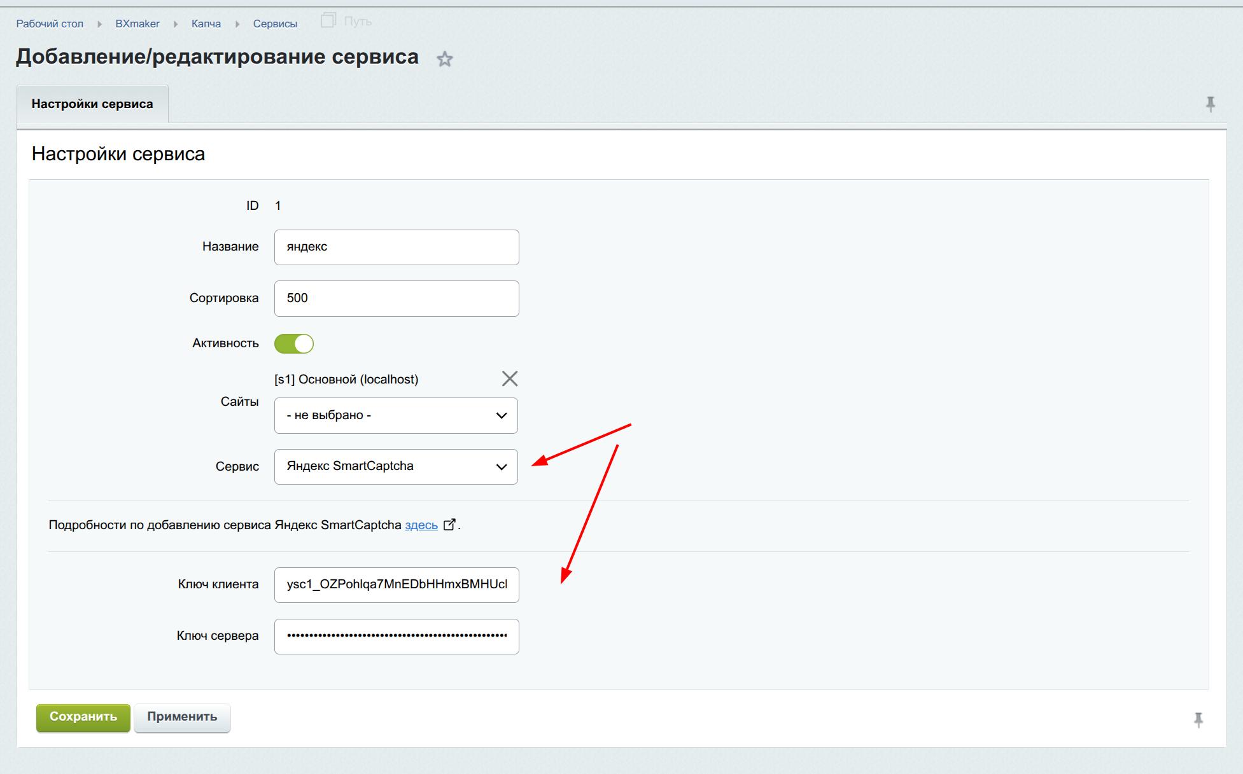Add page to favorites with star icon

[444, 59]
